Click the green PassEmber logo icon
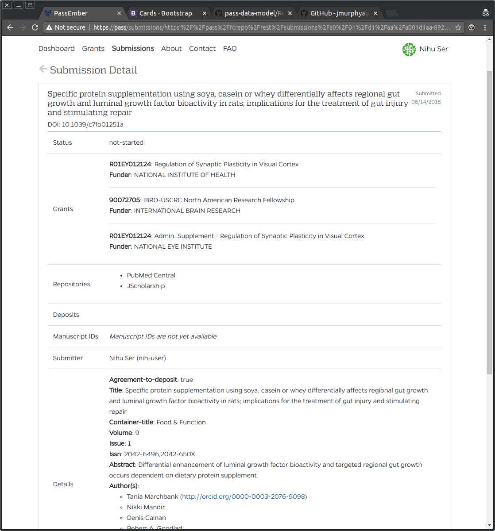 (x=409, y=50)
